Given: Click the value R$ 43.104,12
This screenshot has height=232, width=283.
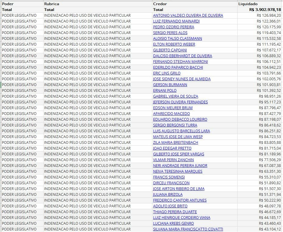Looking at the screenshot, I should point(270,229).
